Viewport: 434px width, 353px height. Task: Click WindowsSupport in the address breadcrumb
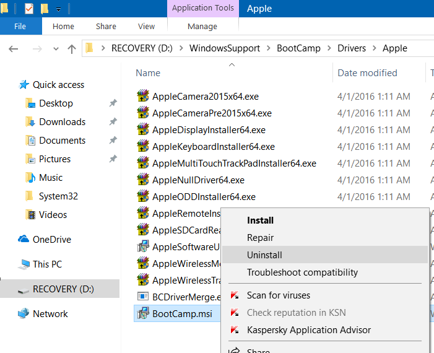tap(224, 48)
